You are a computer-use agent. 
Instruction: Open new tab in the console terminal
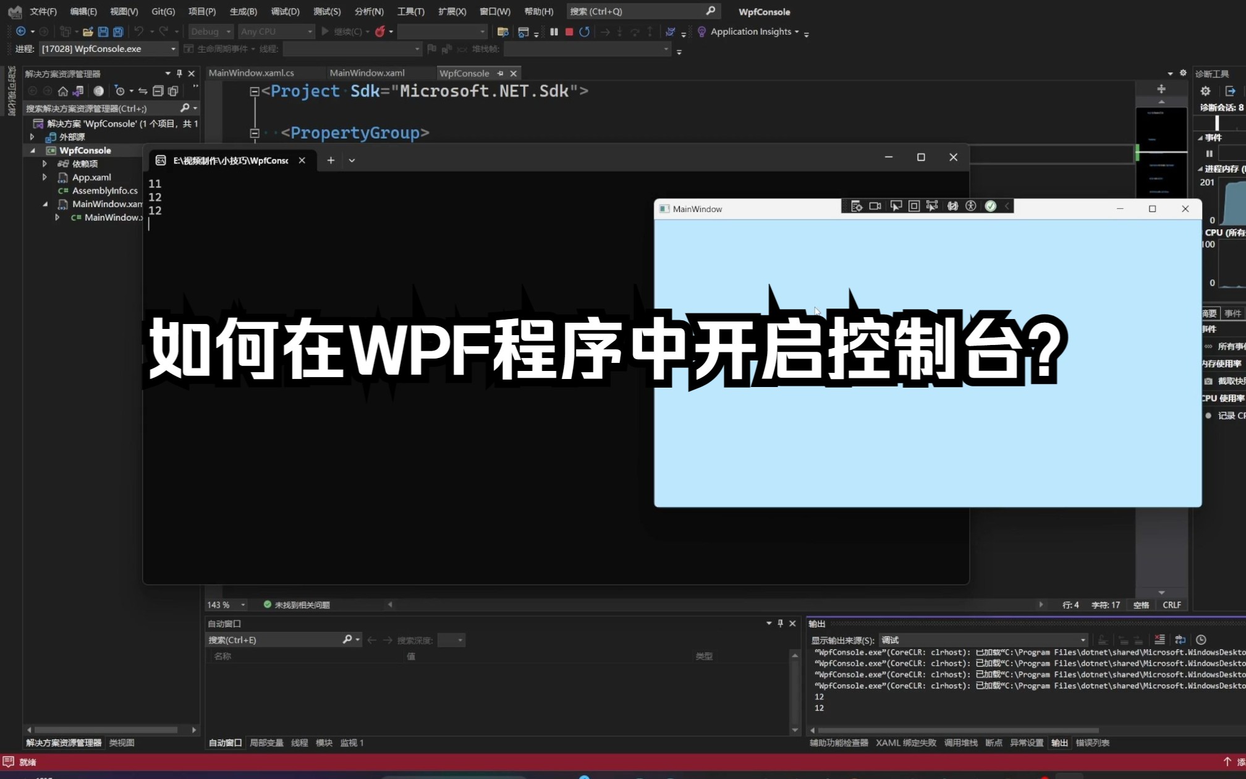(x=331, y=160)
